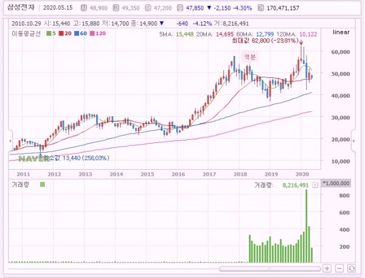Click the red arrow at 최대값 peak
The height and width of the screenshot is (278, 365).
tap(301, 42)
